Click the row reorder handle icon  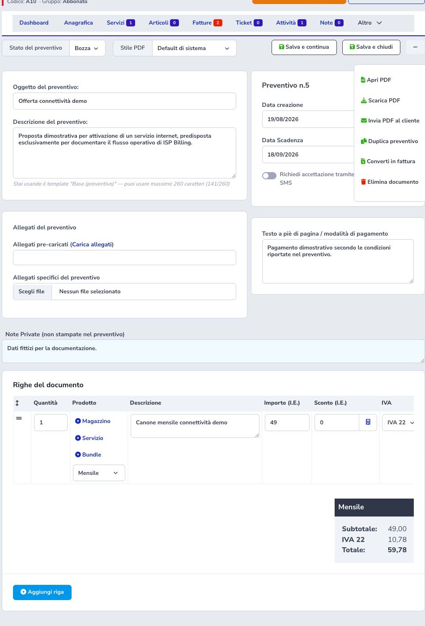pos(19,419)
